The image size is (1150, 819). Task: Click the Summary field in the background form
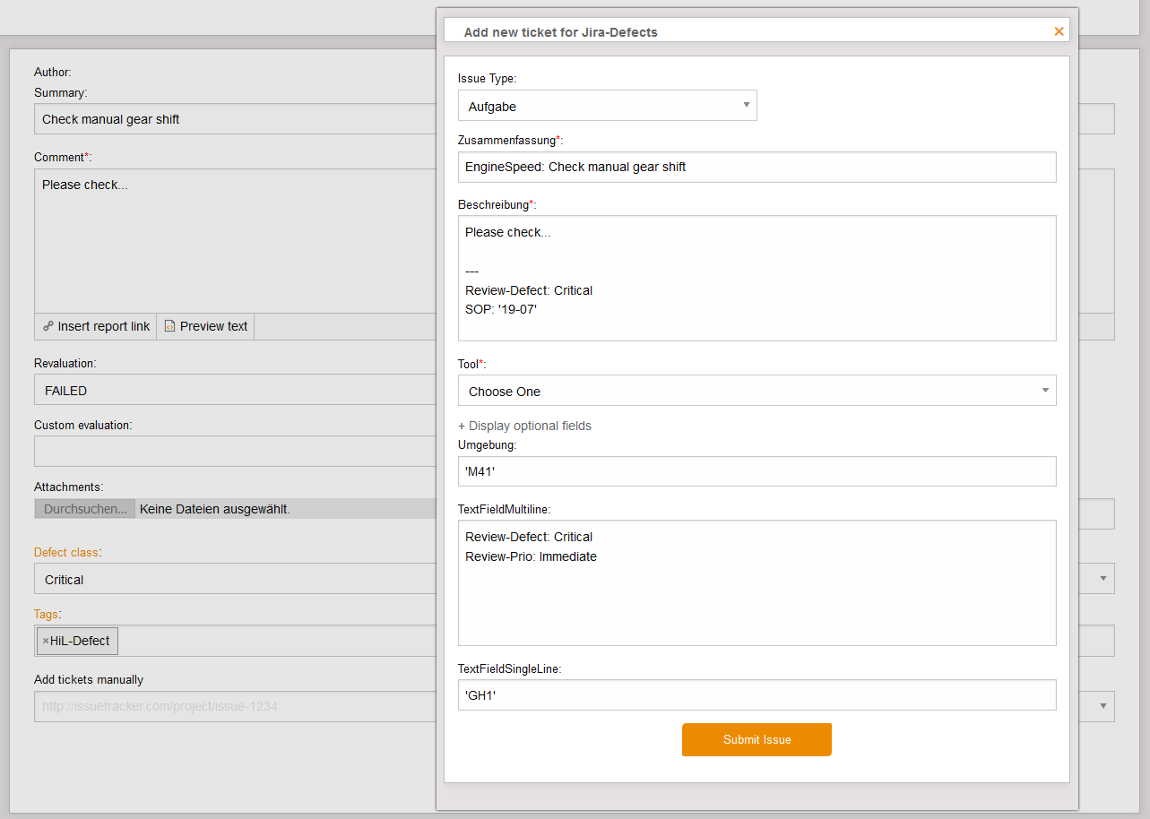coord(233,119)
